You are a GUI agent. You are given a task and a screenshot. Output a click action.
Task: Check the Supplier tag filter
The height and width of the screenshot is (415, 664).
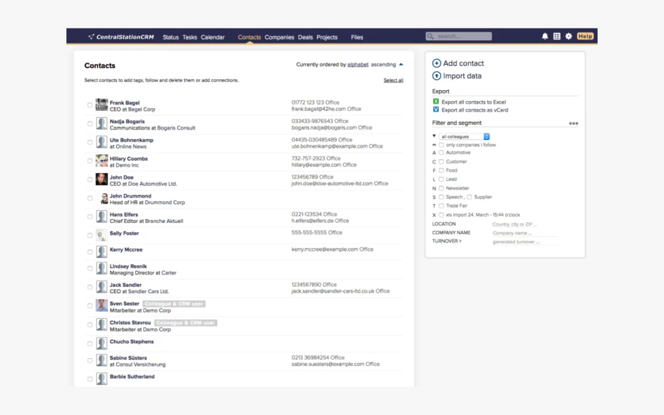469,197
